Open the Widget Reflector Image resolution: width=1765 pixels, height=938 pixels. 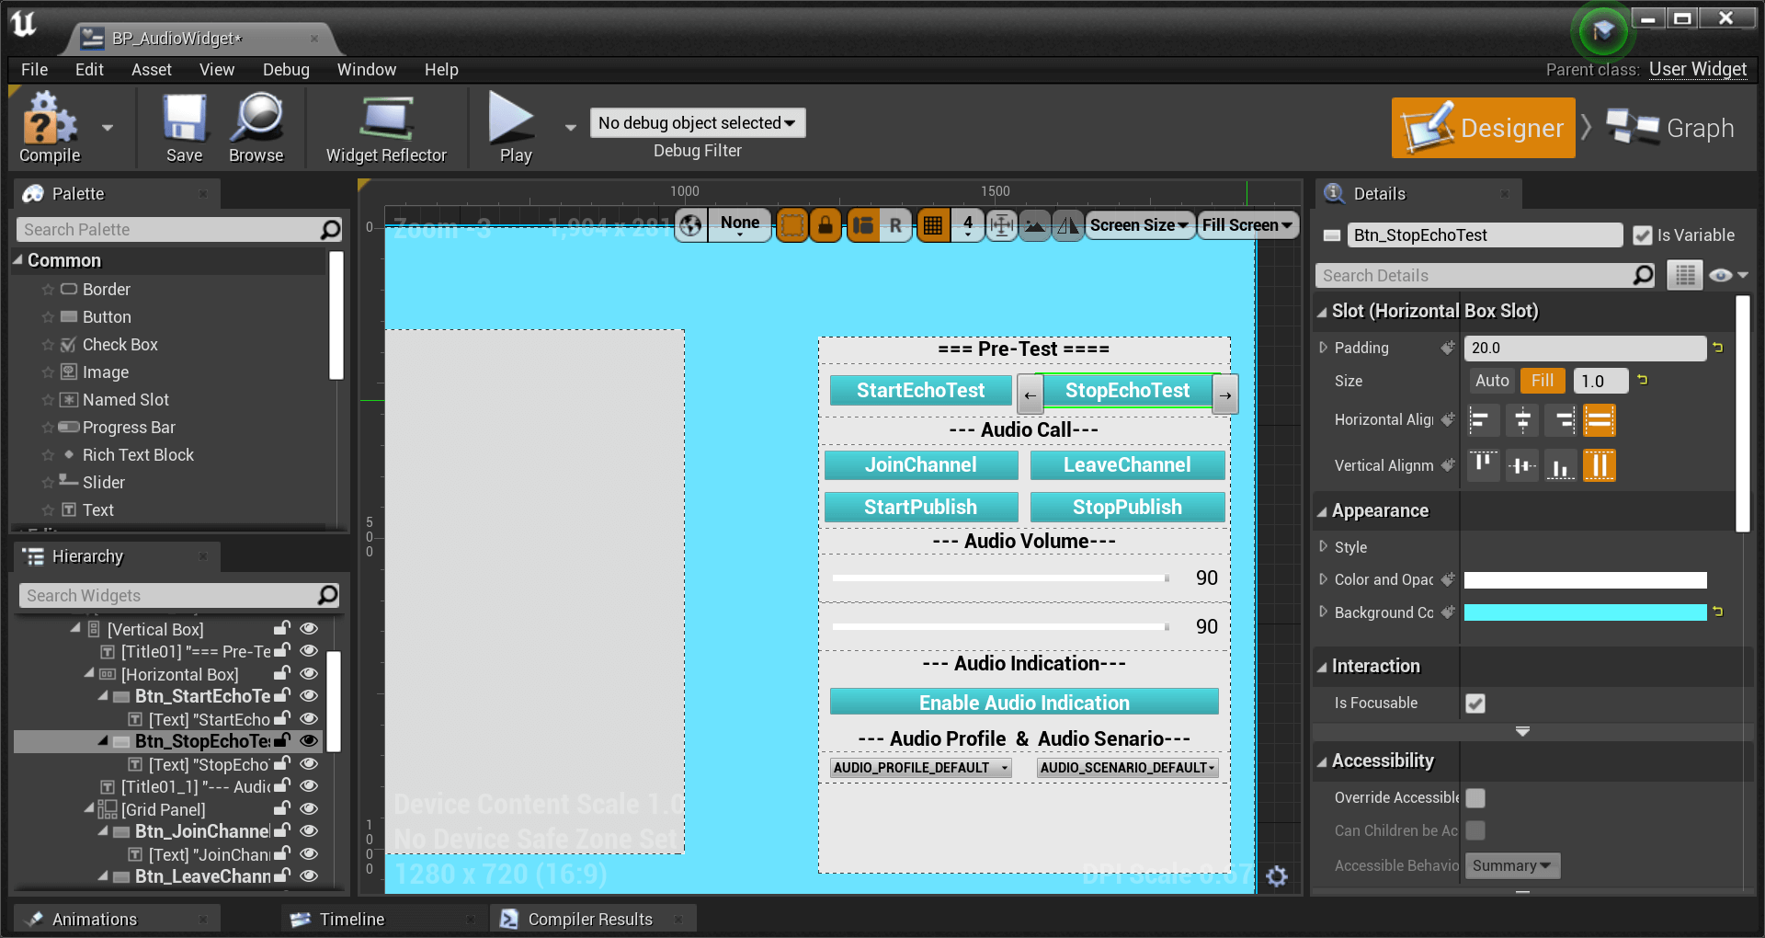pos(386,127)
